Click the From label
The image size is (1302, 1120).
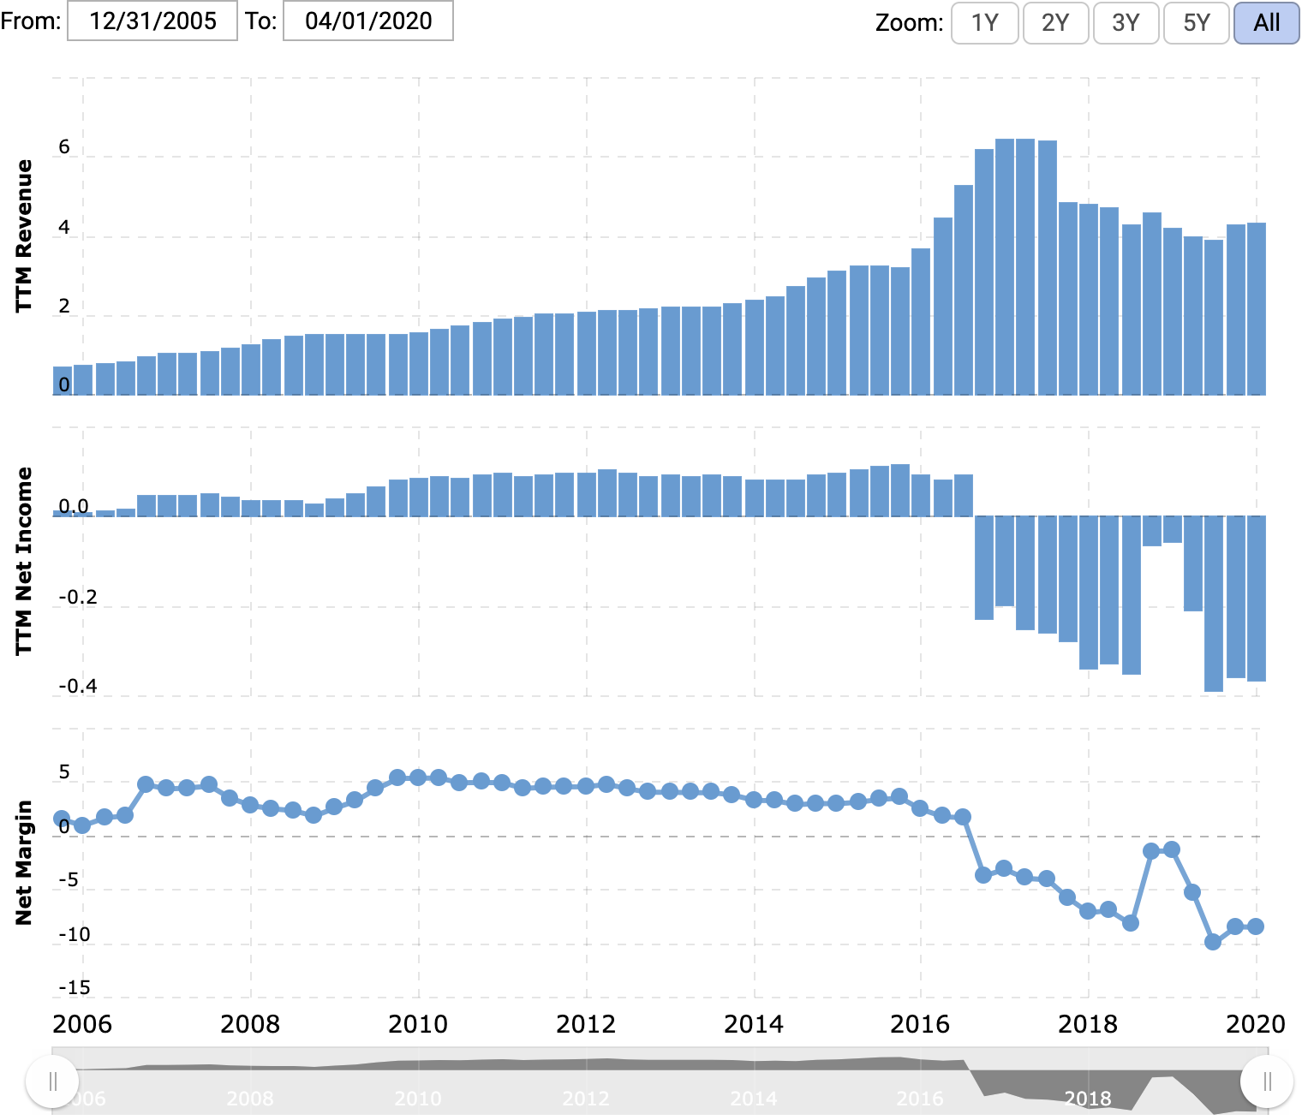click(x=31, y=21)
